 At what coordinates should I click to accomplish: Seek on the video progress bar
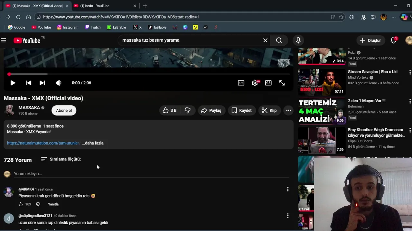point(148,74)
